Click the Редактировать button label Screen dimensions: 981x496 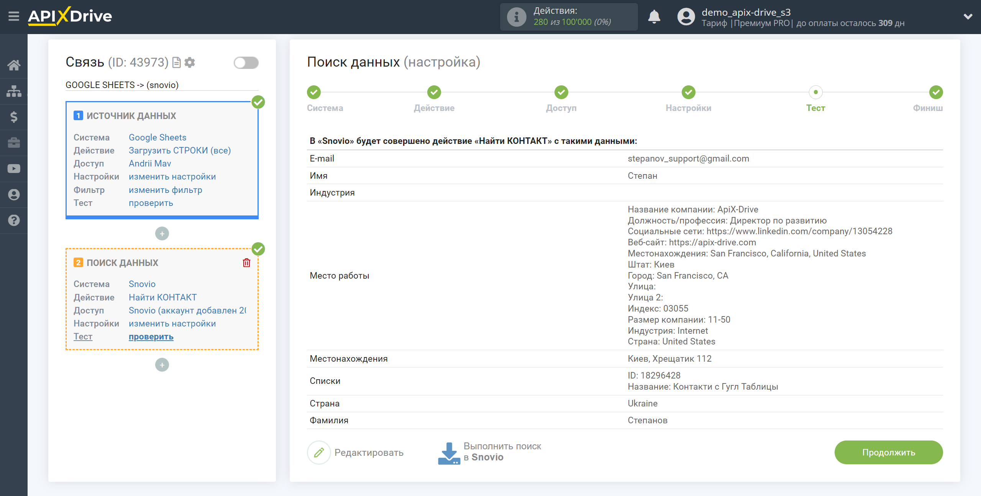click(x=369, y=453)
